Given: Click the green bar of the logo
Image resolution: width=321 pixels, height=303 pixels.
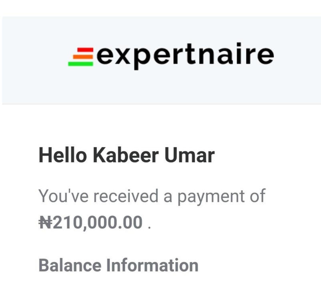Looking at the screenshot, I should click(80, 63).
